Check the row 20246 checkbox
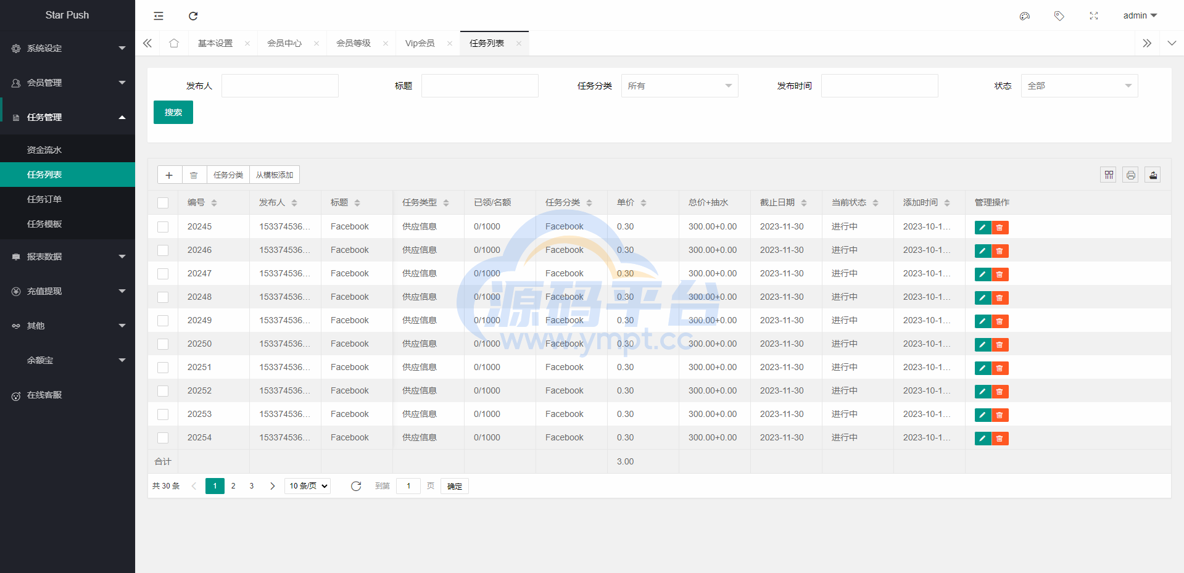The width and height of the screenshot is (1184, 573). (163, 250)
